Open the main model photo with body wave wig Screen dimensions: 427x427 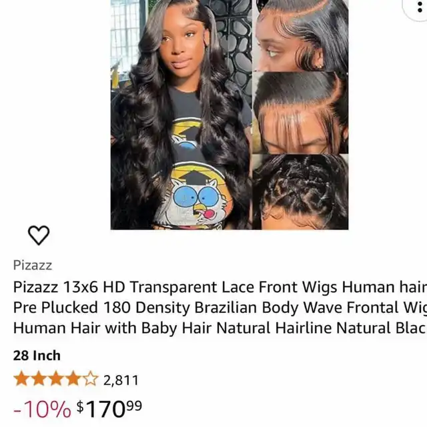tap(181, 115)
